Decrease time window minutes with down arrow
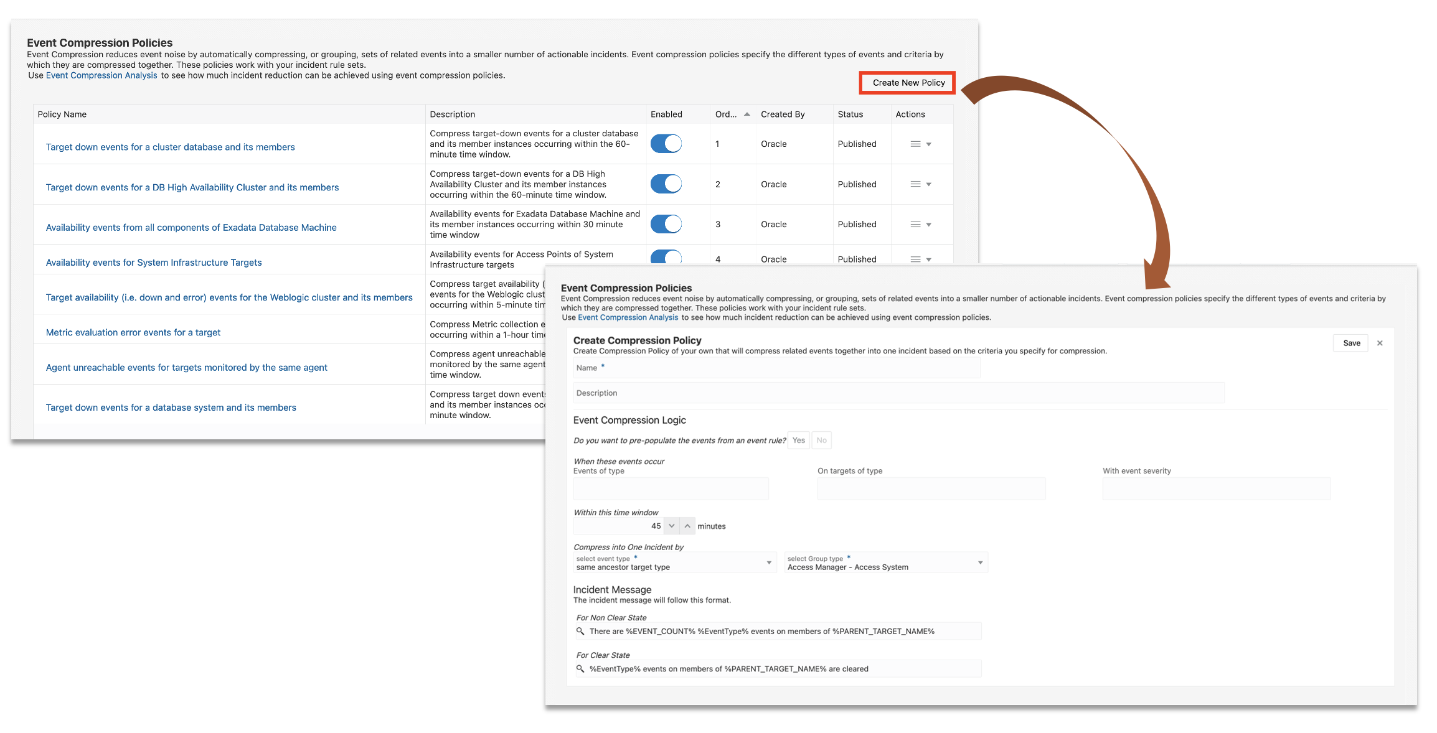This screenshot has height=733, width=1437. pos(671,526)
